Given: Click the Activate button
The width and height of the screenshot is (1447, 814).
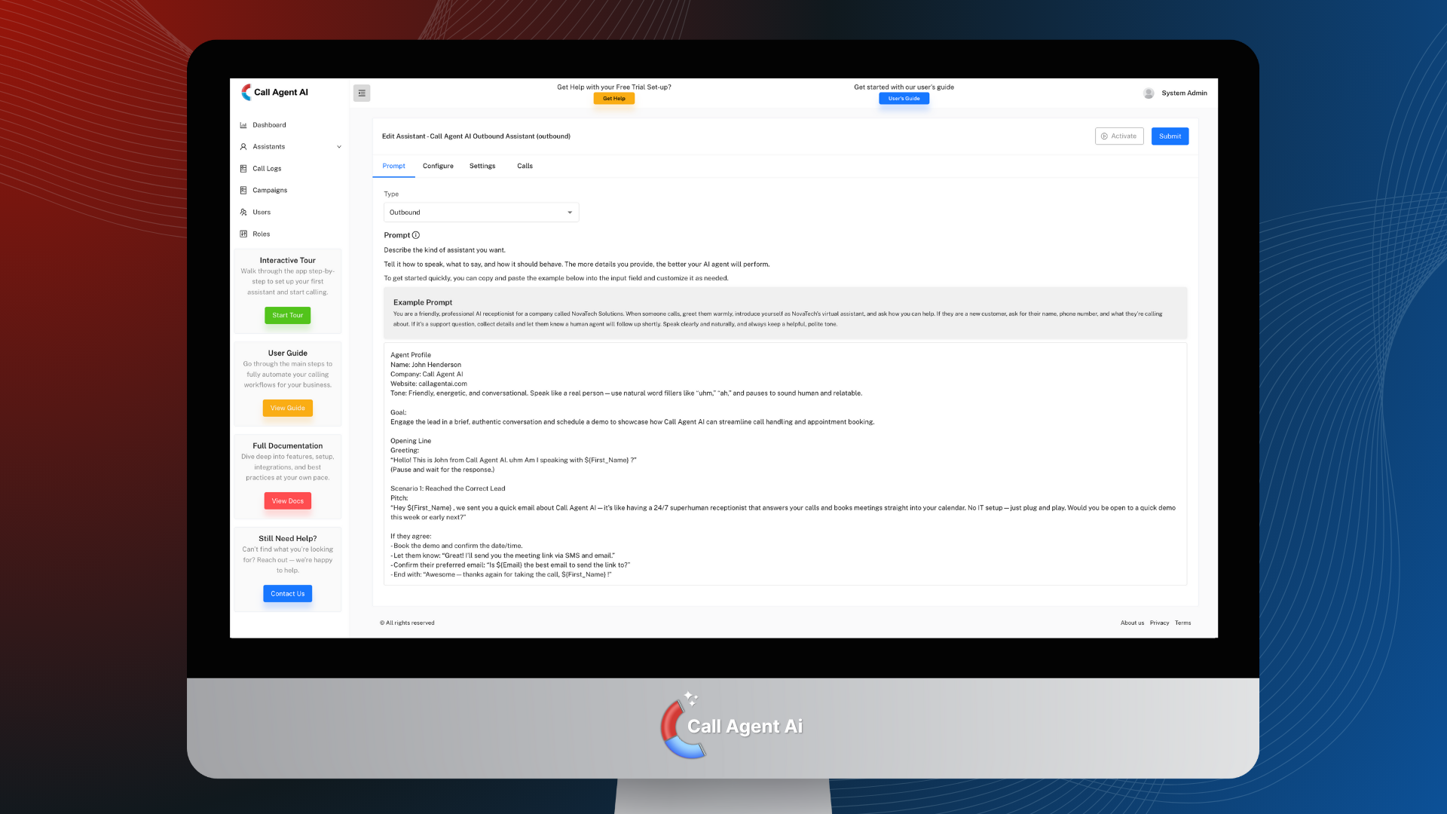Looking at the screenshot, I should tap(1119, 136).
